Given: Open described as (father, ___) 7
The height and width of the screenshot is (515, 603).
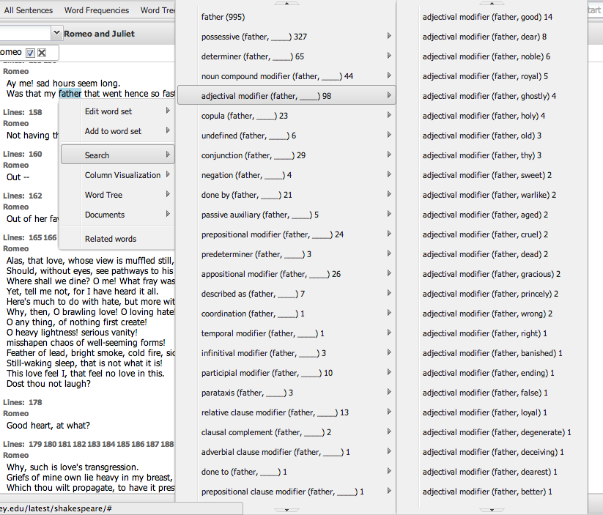Looking at the screenshot, I should [x=286, y=294].
